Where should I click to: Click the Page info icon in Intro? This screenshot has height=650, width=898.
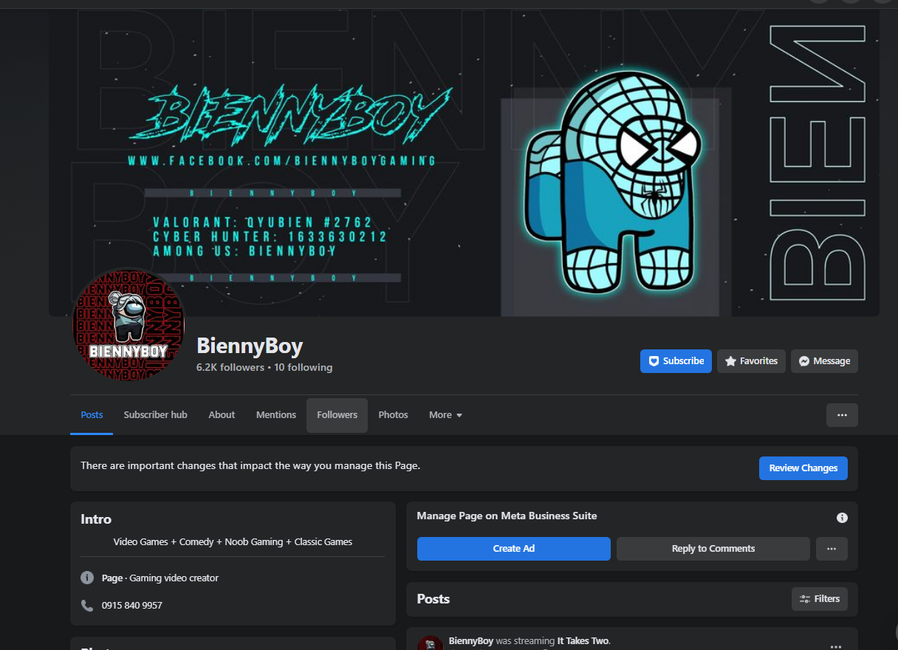click(87, 578)
